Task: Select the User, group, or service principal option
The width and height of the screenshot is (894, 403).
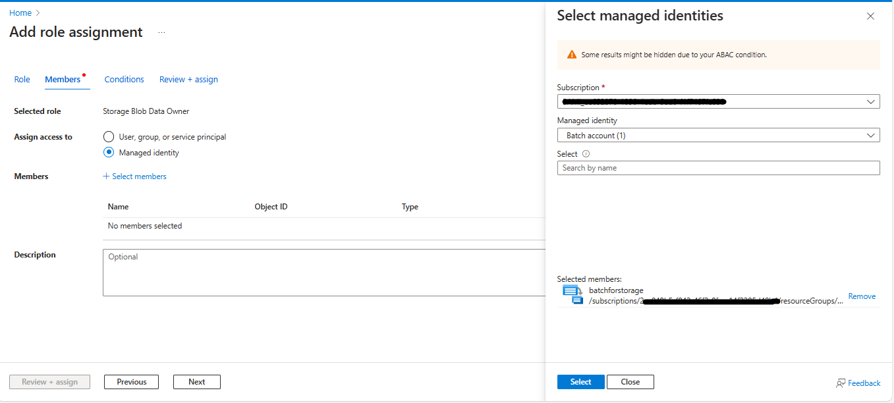Action: click(x=108, y=136)
